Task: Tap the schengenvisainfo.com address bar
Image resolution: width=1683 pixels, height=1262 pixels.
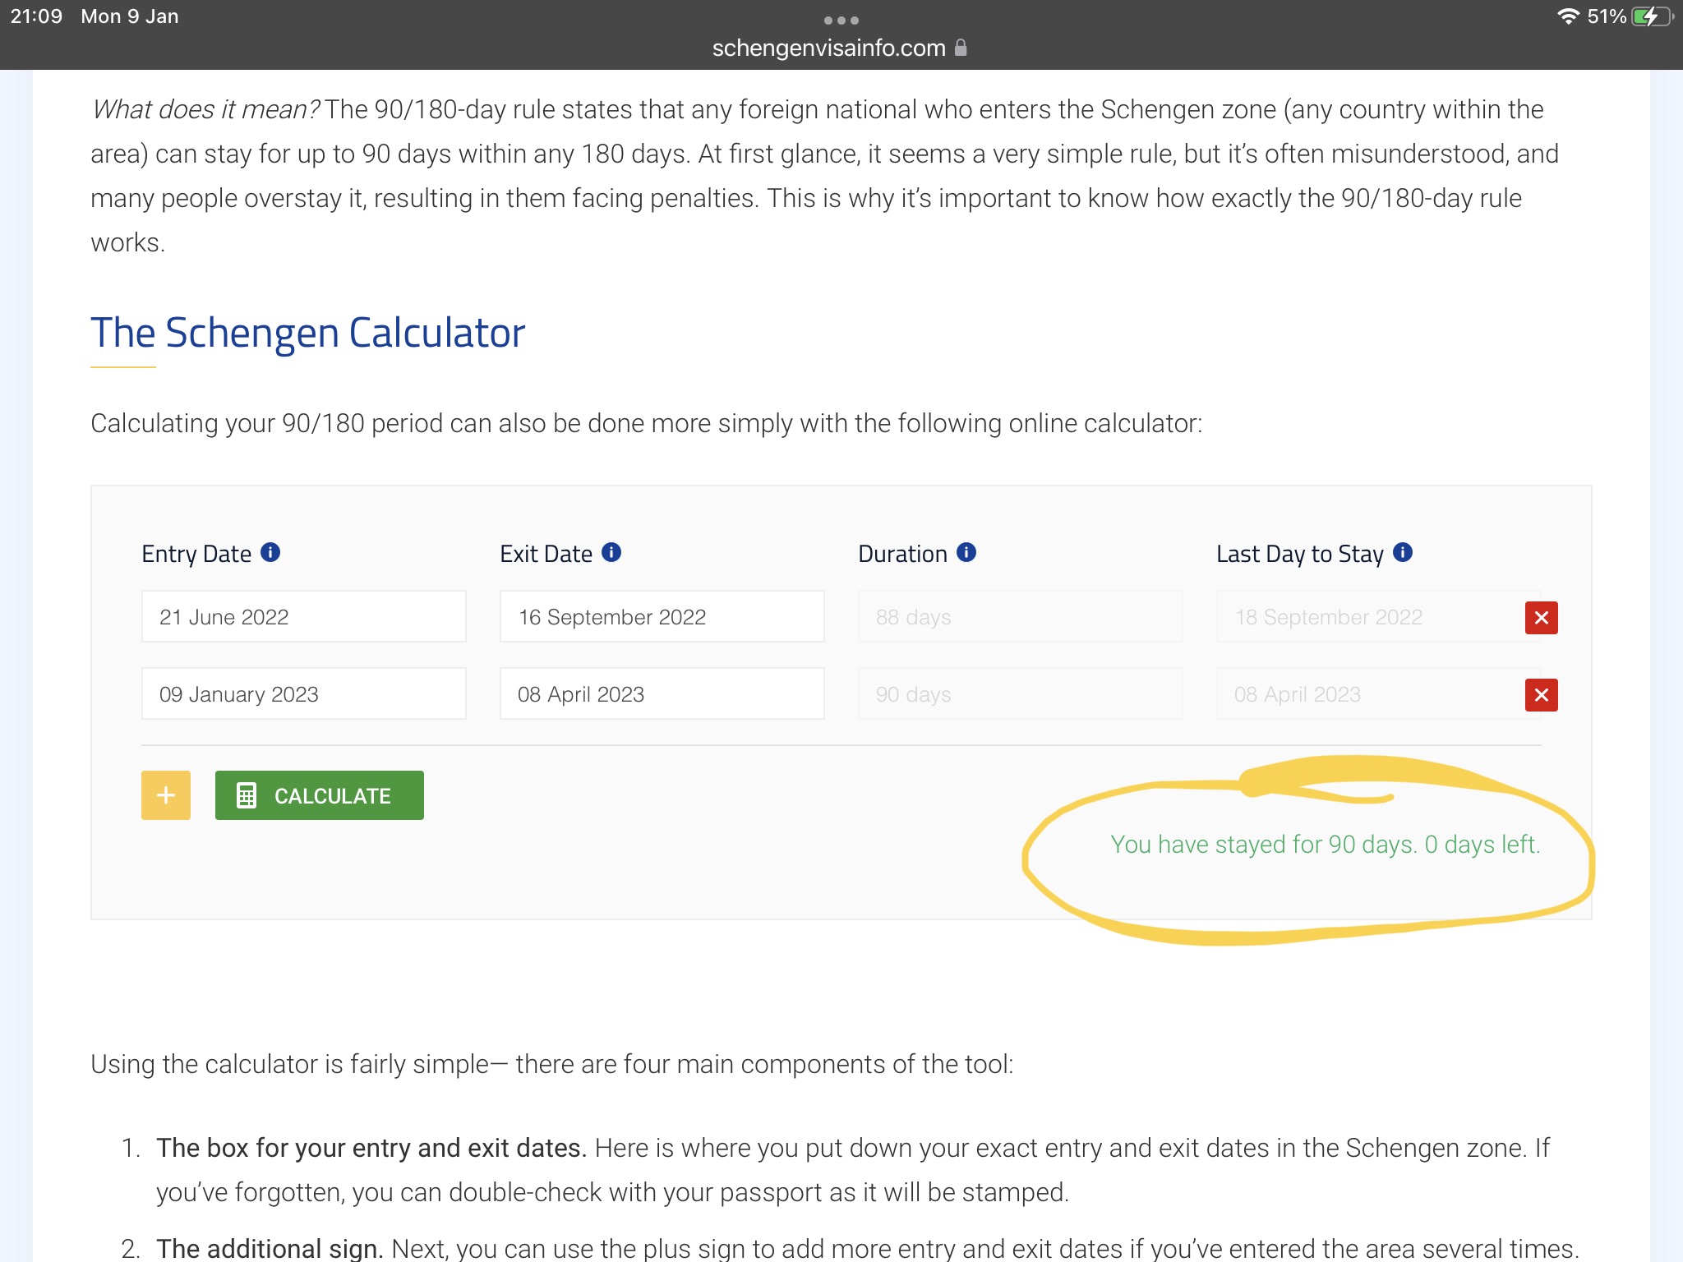Action: 828,48
